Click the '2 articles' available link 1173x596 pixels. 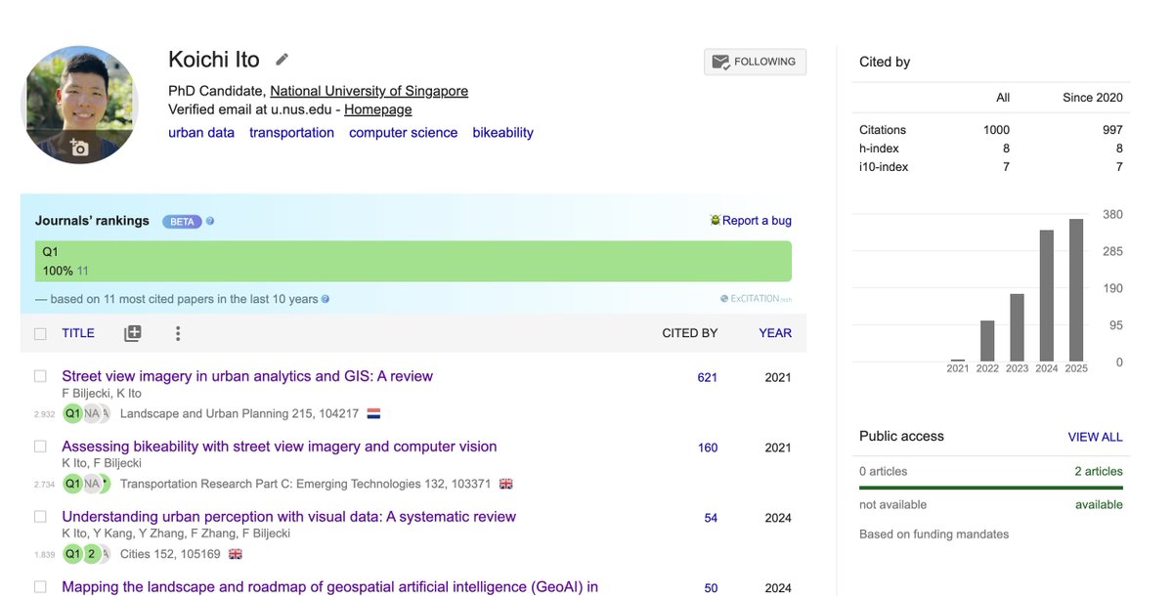point(1099,471)
